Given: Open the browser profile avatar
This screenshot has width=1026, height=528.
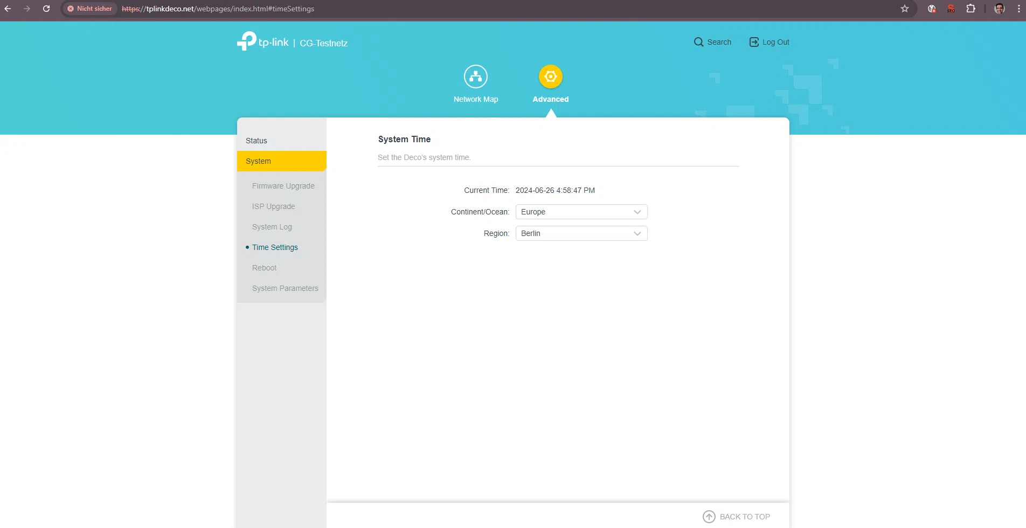Looking at the screenshot, I should point(1000,9).
